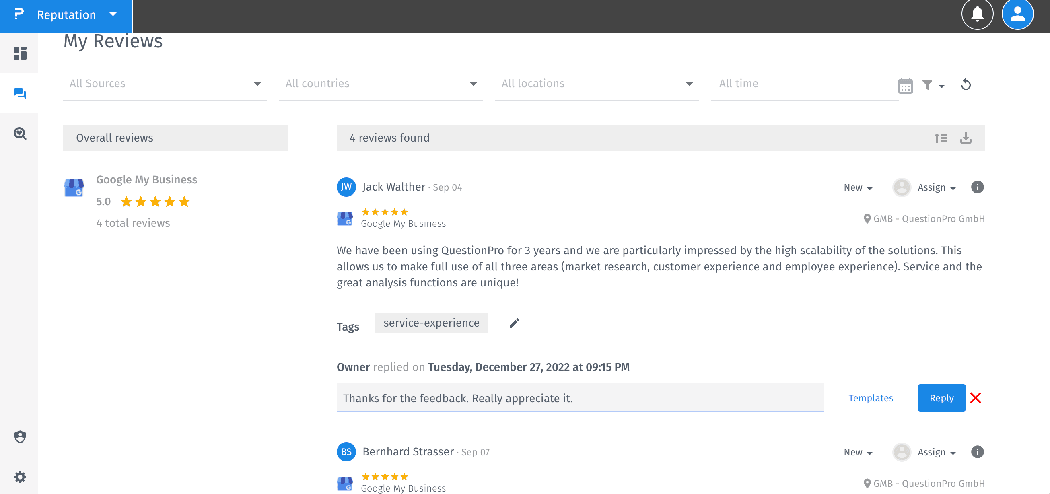1050x494 pixels.
Task: Open settings gear in sidebar
Action: pyautogui.click(x=20, y=477)
